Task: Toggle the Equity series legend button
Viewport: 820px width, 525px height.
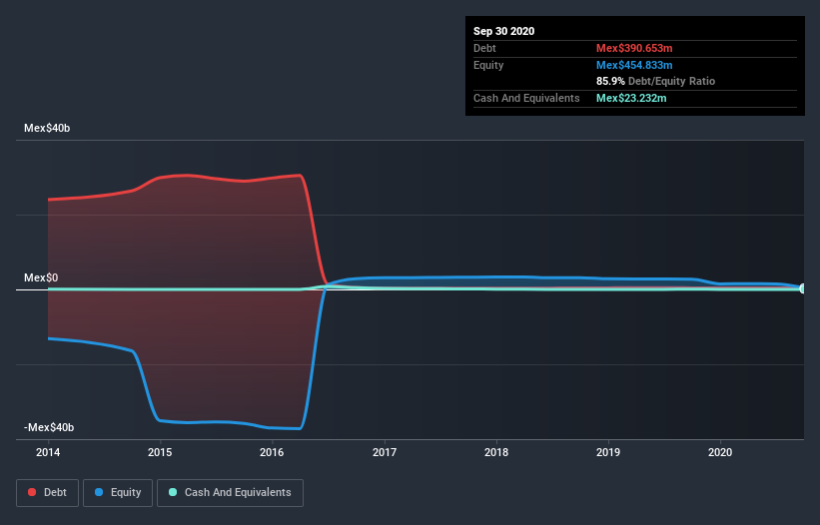Action: 118,493
